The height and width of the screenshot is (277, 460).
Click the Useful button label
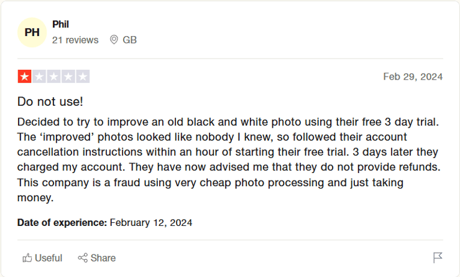pos(48,258)
